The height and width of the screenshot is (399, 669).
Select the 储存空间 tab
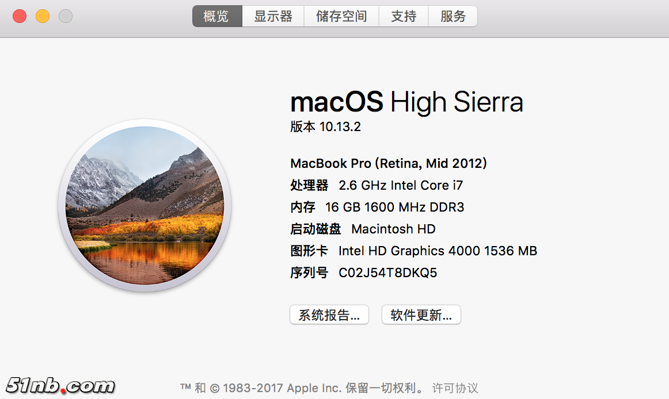341,17
